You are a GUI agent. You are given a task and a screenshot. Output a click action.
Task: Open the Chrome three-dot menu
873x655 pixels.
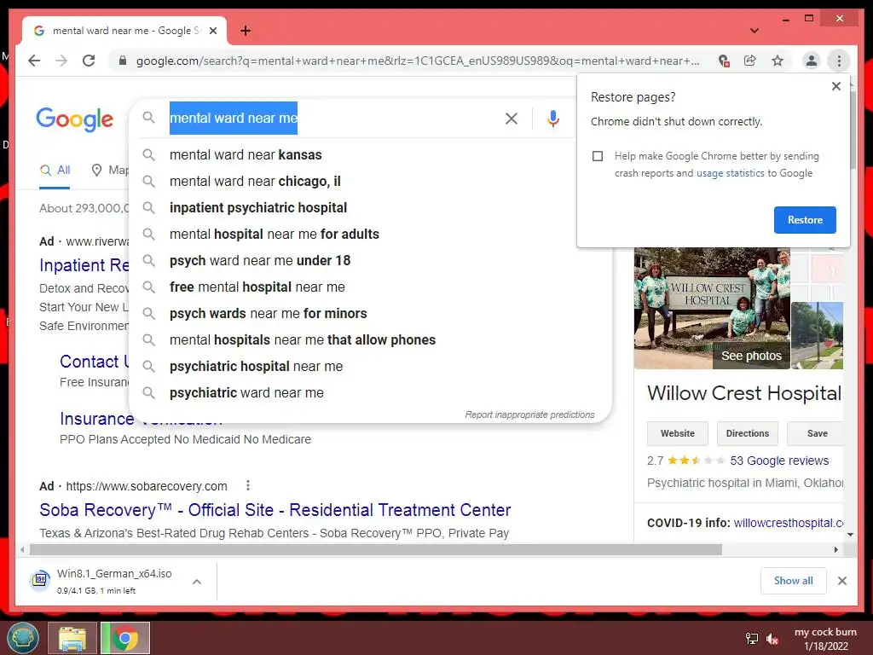click(839, 61)
